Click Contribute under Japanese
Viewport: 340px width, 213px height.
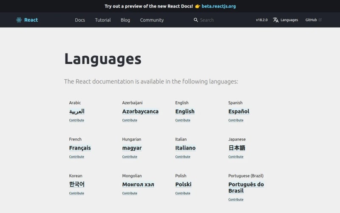click(236, 157)
